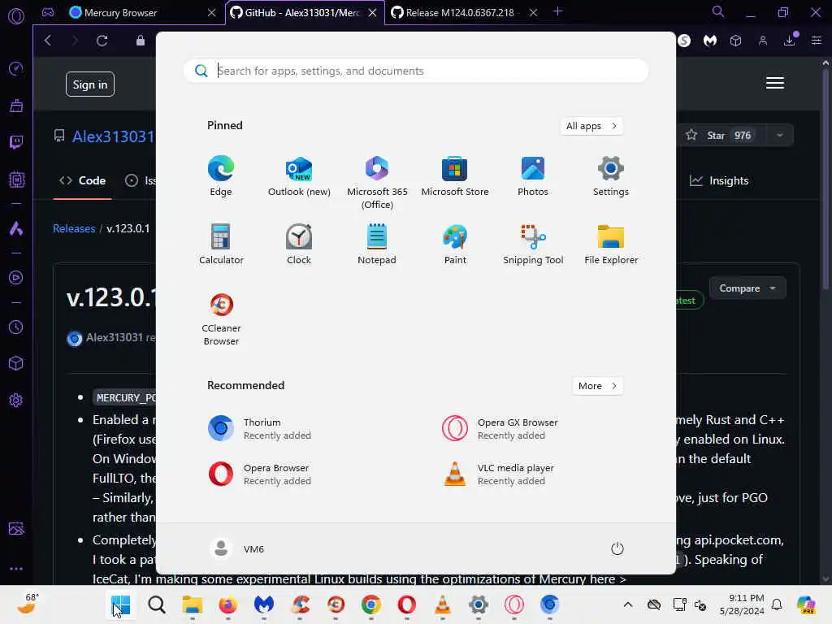This screenshot has height=624, width=832.
Task: Star the repository with 976 stars
Action: coord(719,136)
